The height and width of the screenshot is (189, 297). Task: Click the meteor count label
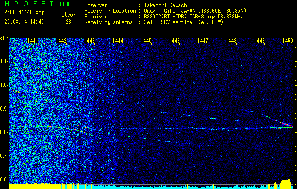coord(67,15)
